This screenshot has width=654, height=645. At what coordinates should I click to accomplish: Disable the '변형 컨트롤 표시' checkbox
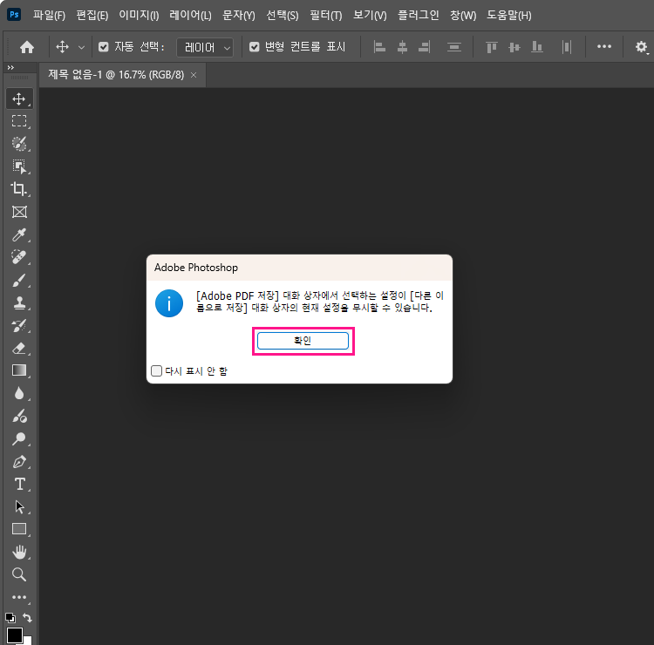255,47
